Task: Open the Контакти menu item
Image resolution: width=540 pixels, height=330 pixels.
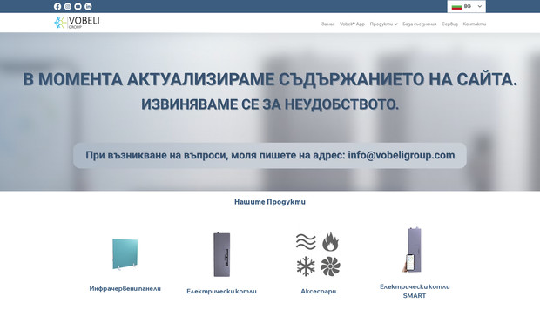Action: pos(474,24)
